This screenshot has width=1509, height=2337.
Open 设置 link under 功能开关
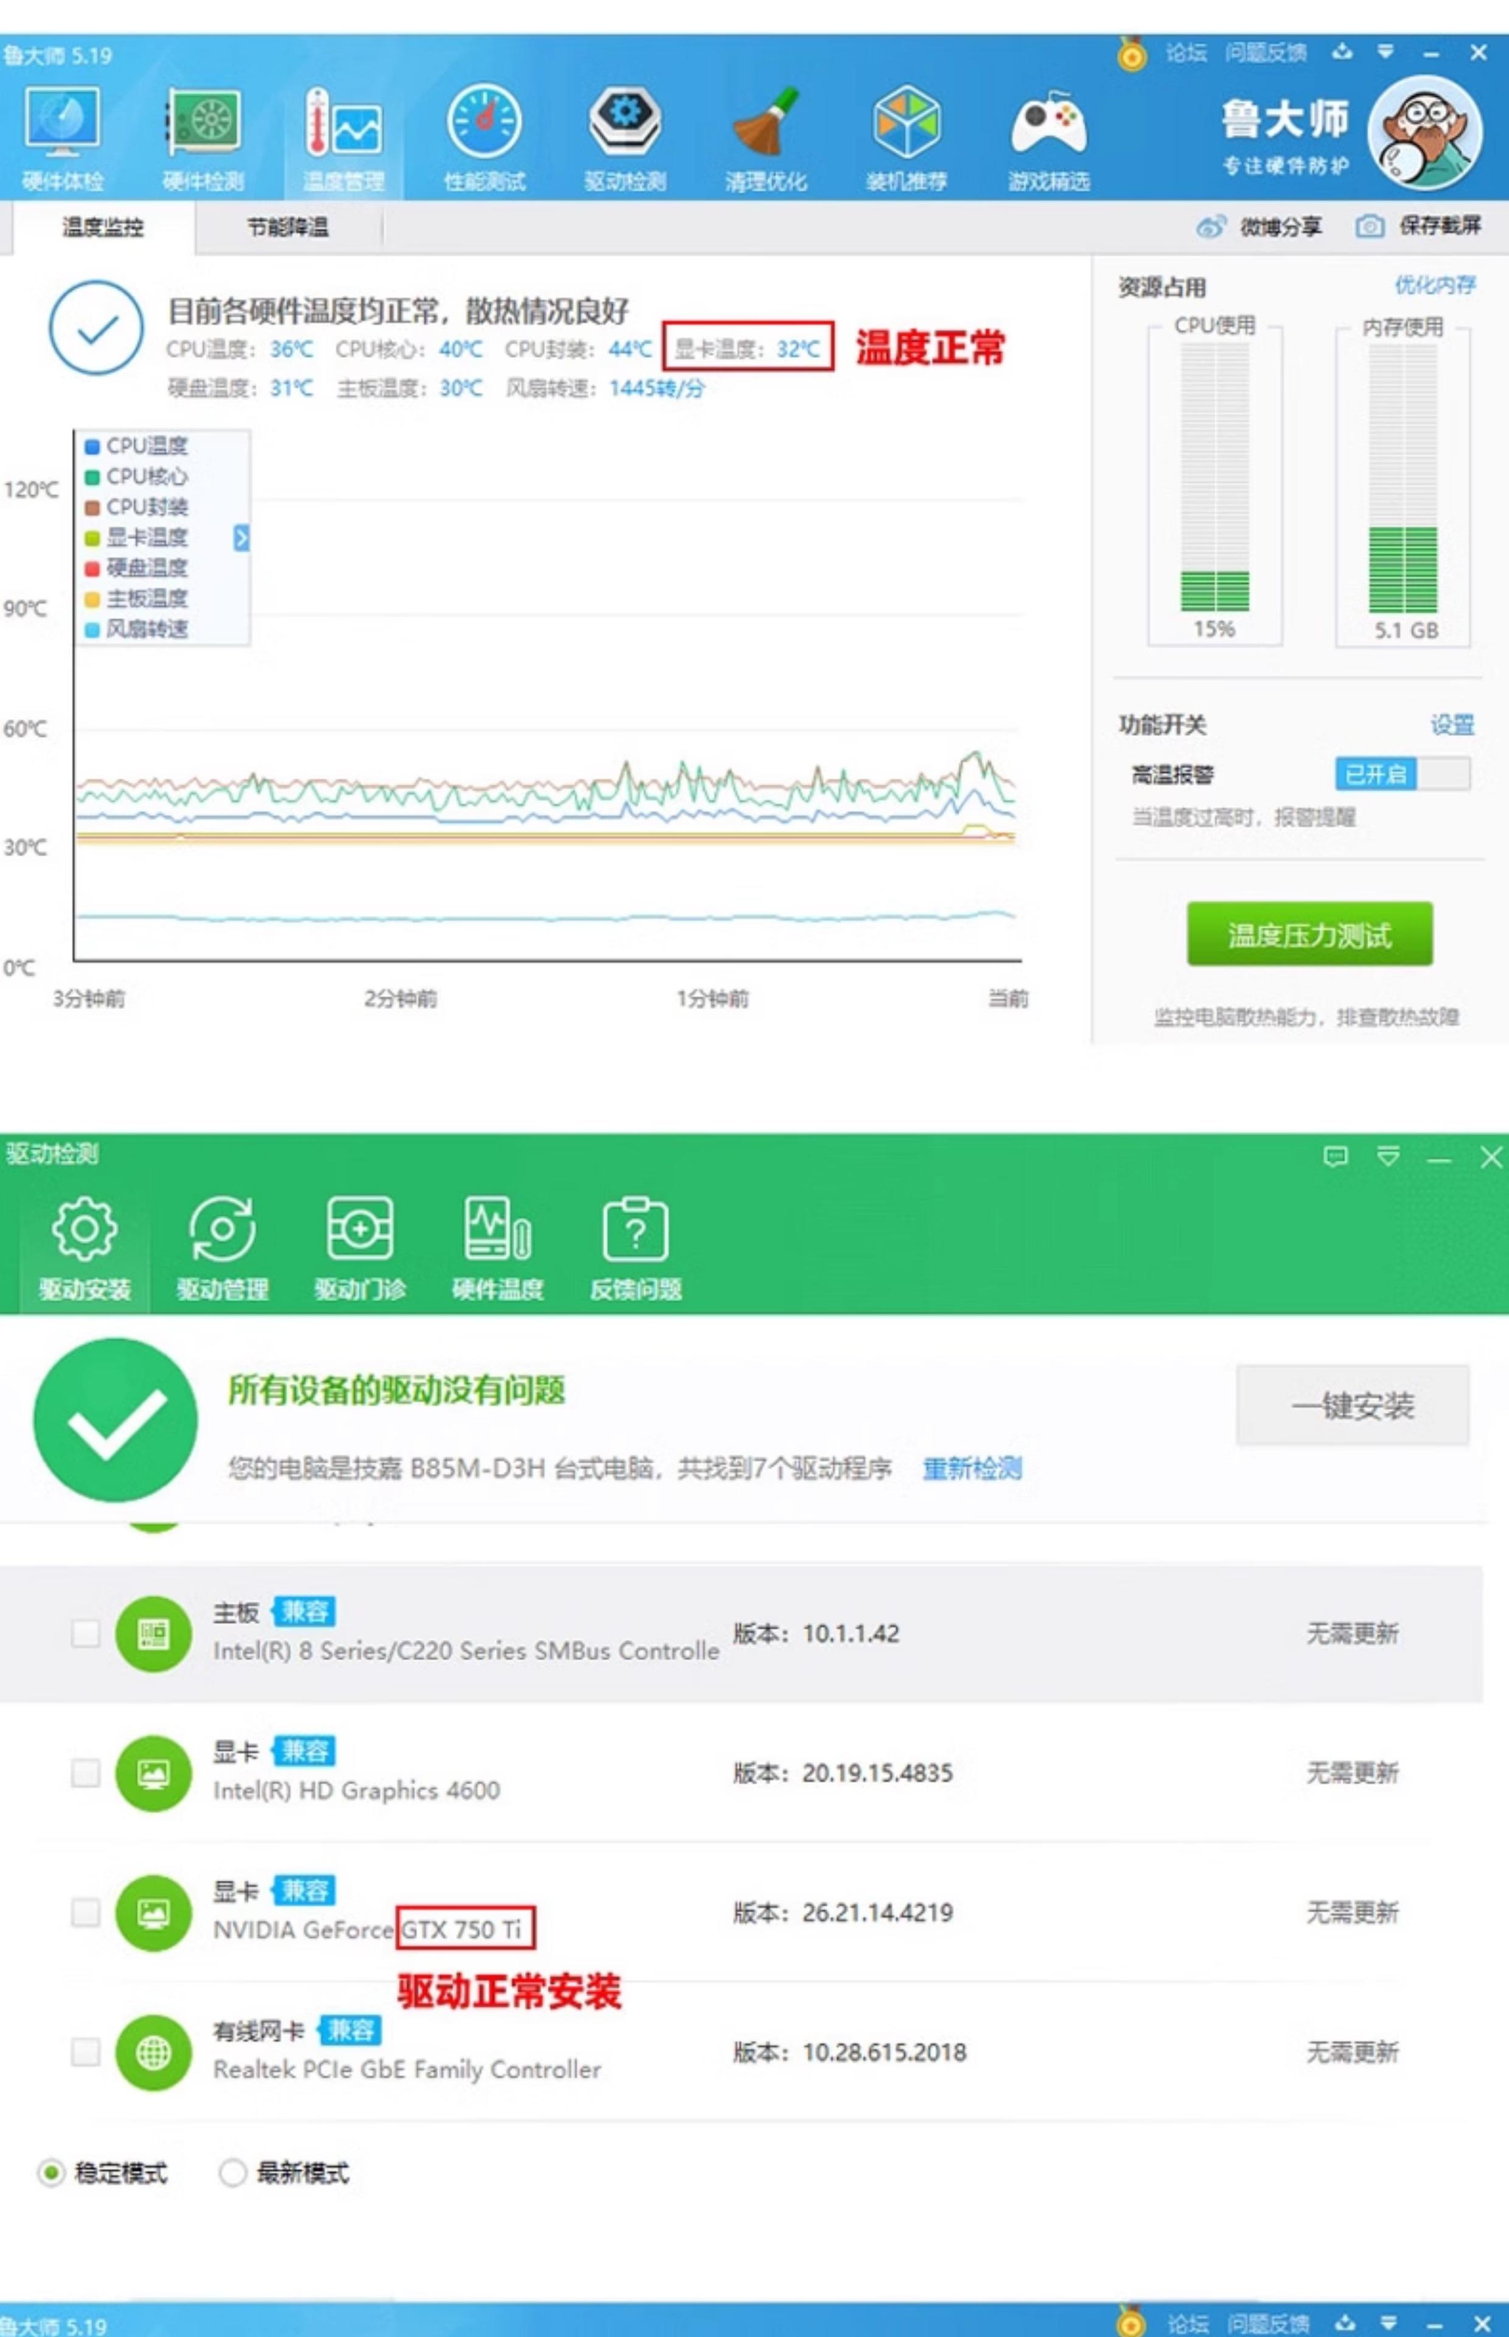[1452, 725]
